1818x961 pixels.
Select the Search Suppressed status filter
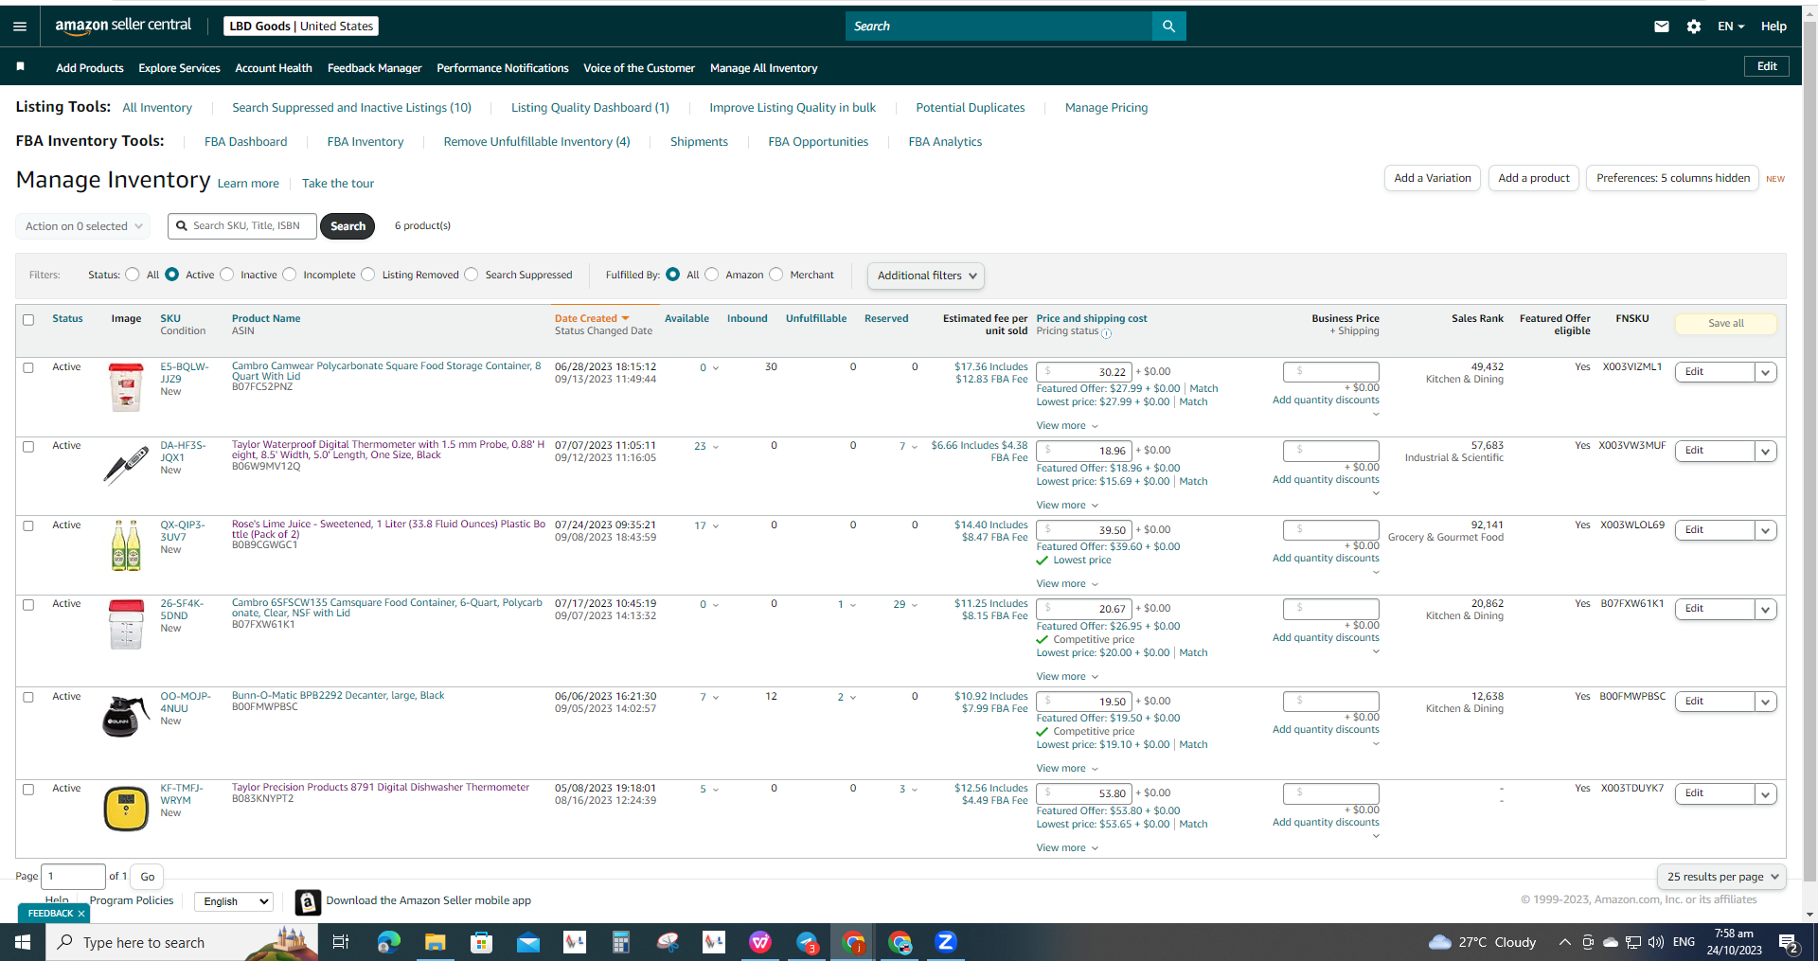point(472,275)
